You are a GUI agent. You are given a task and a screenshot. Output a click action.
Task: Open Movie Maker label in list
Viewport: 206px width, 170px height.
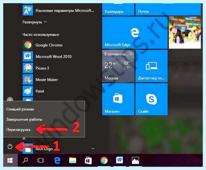coord(47,80)
